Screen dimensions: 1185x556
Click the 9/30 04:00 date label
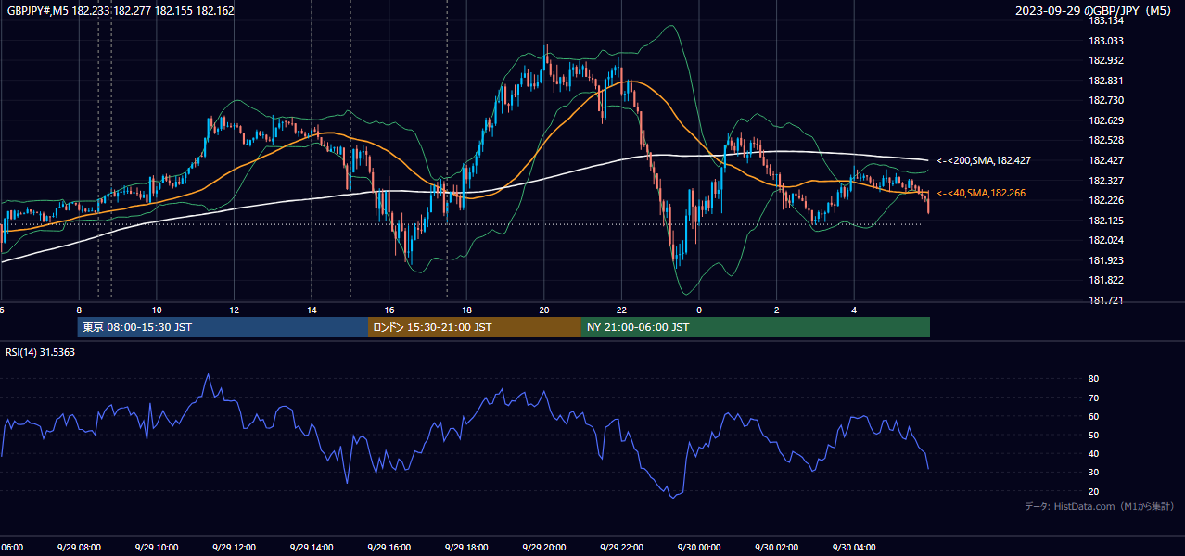853,548
